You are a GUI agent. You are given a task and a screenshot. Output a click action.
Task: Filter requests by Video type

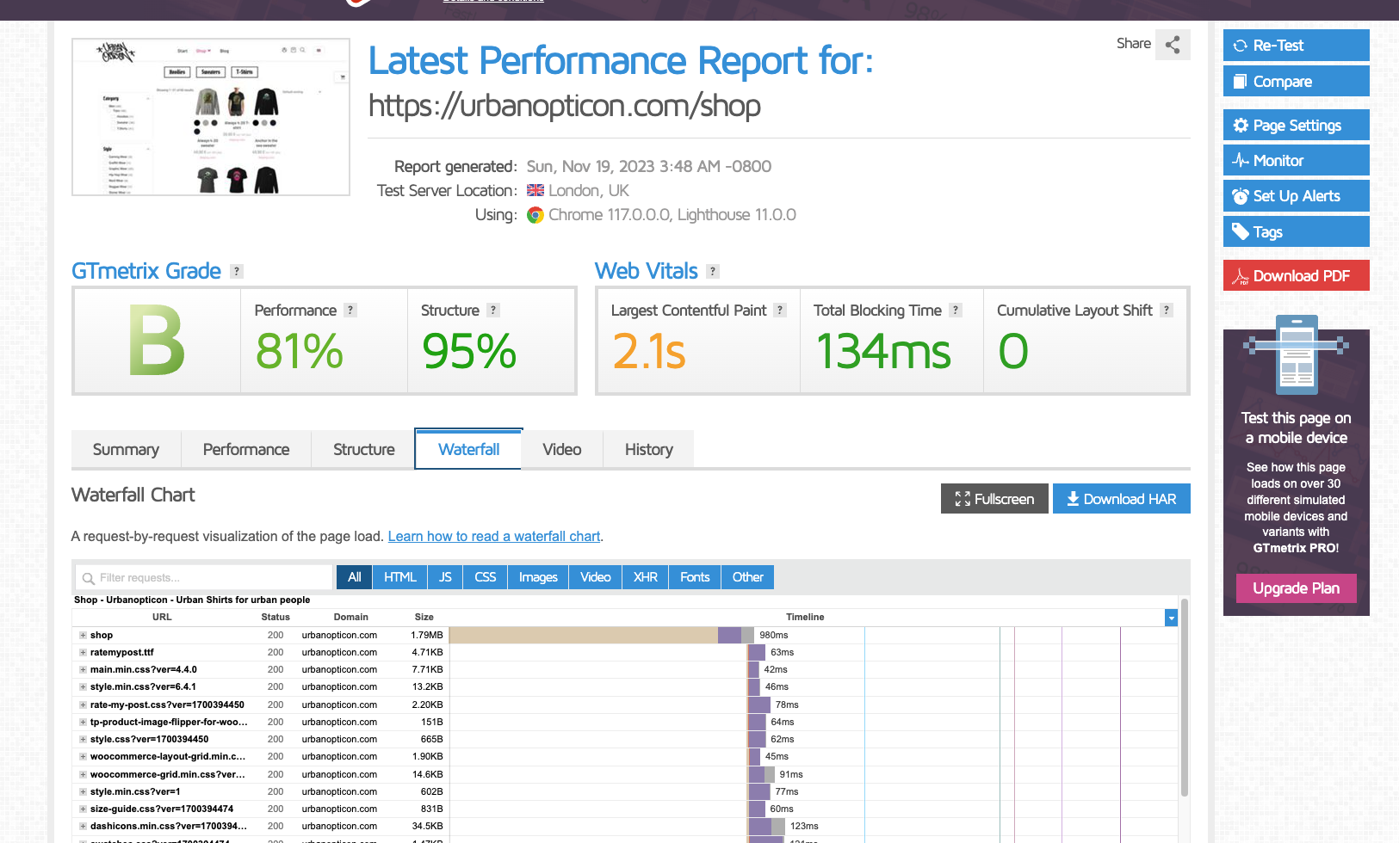click(x=595, y=577)
